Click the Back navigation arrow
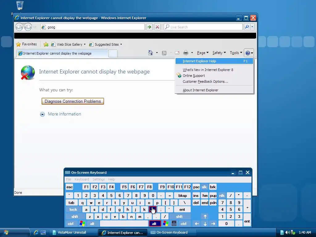316x237 pixels. (19, 27)
